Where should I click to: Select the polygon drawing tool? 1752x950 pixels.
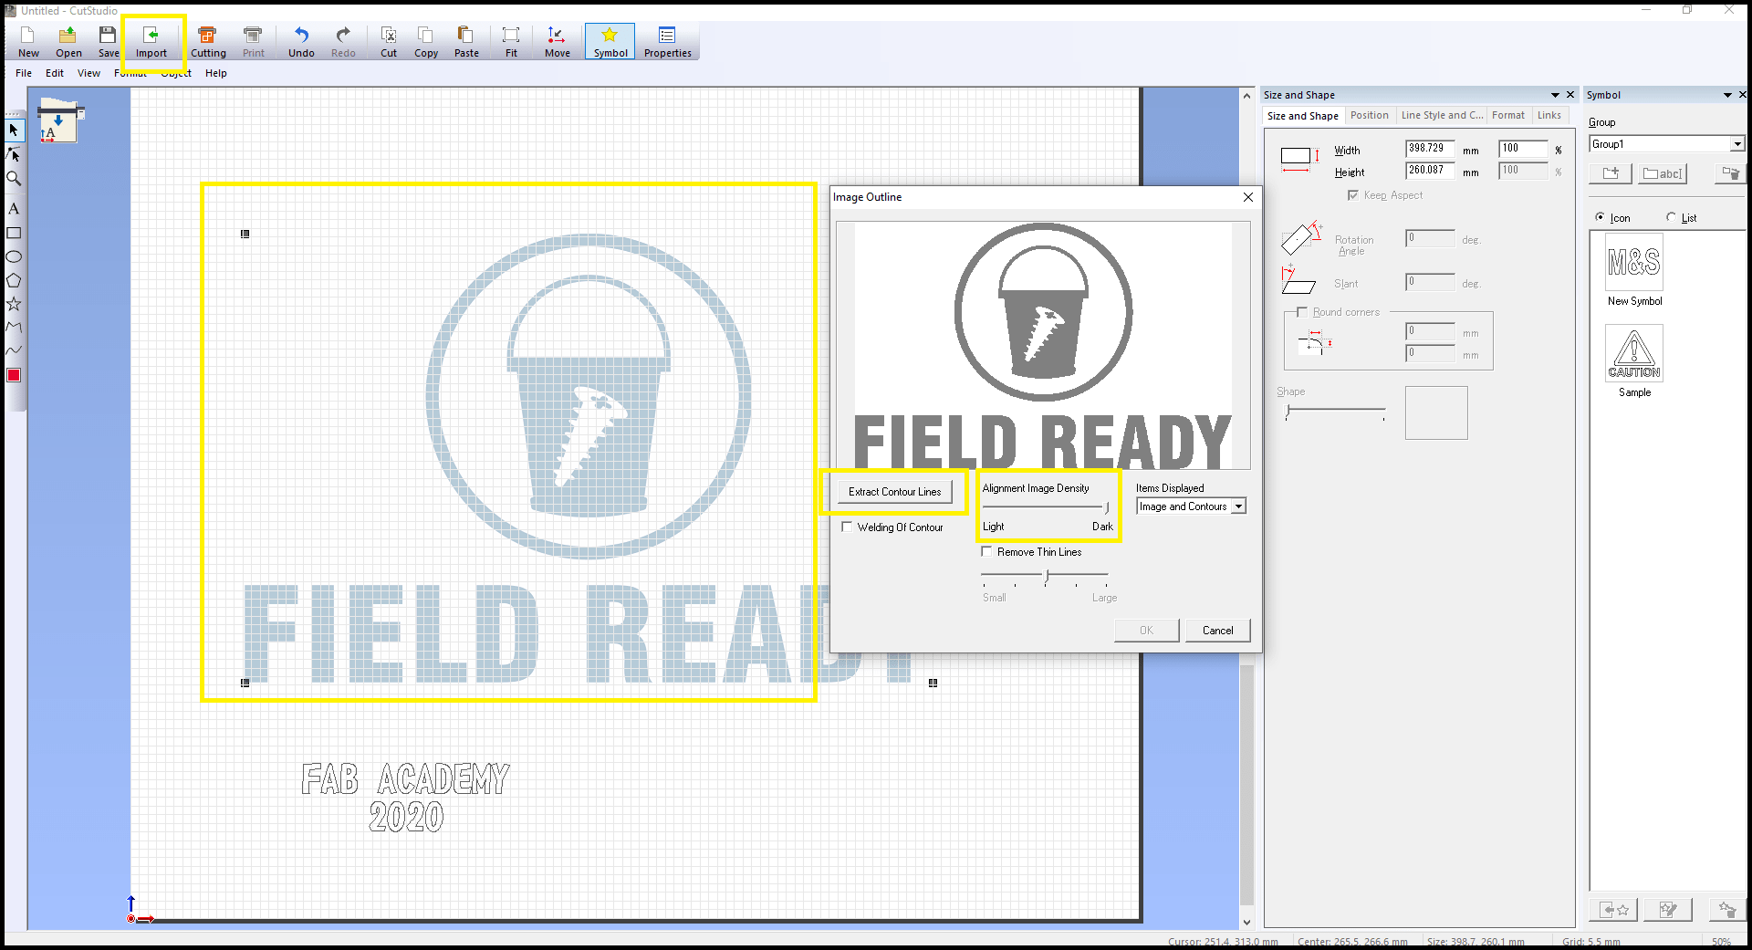tap(14, 281)
